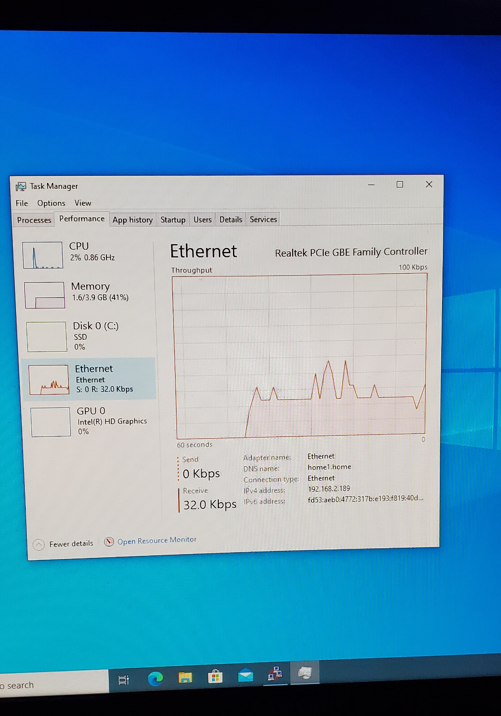Click the Task Manager title bar icon
This screenshot has width=501, height=716.
pyautogui.click(x=21, y=187)
